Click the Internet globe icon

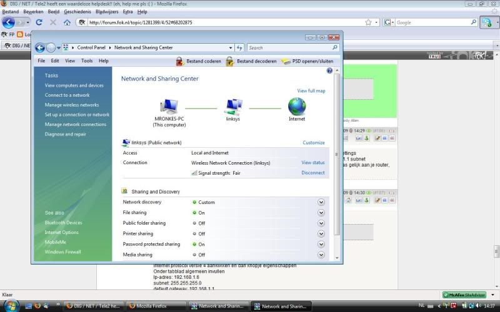pyautogui.click(x=297, y=106)
